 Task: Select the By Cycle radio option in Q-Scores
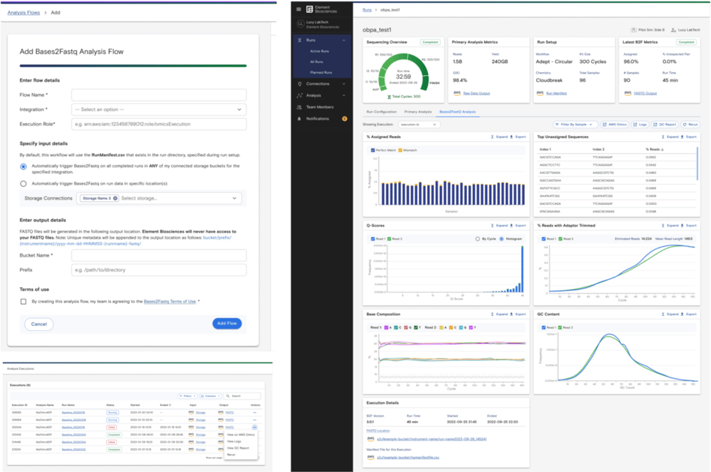(x=477, y=239)
